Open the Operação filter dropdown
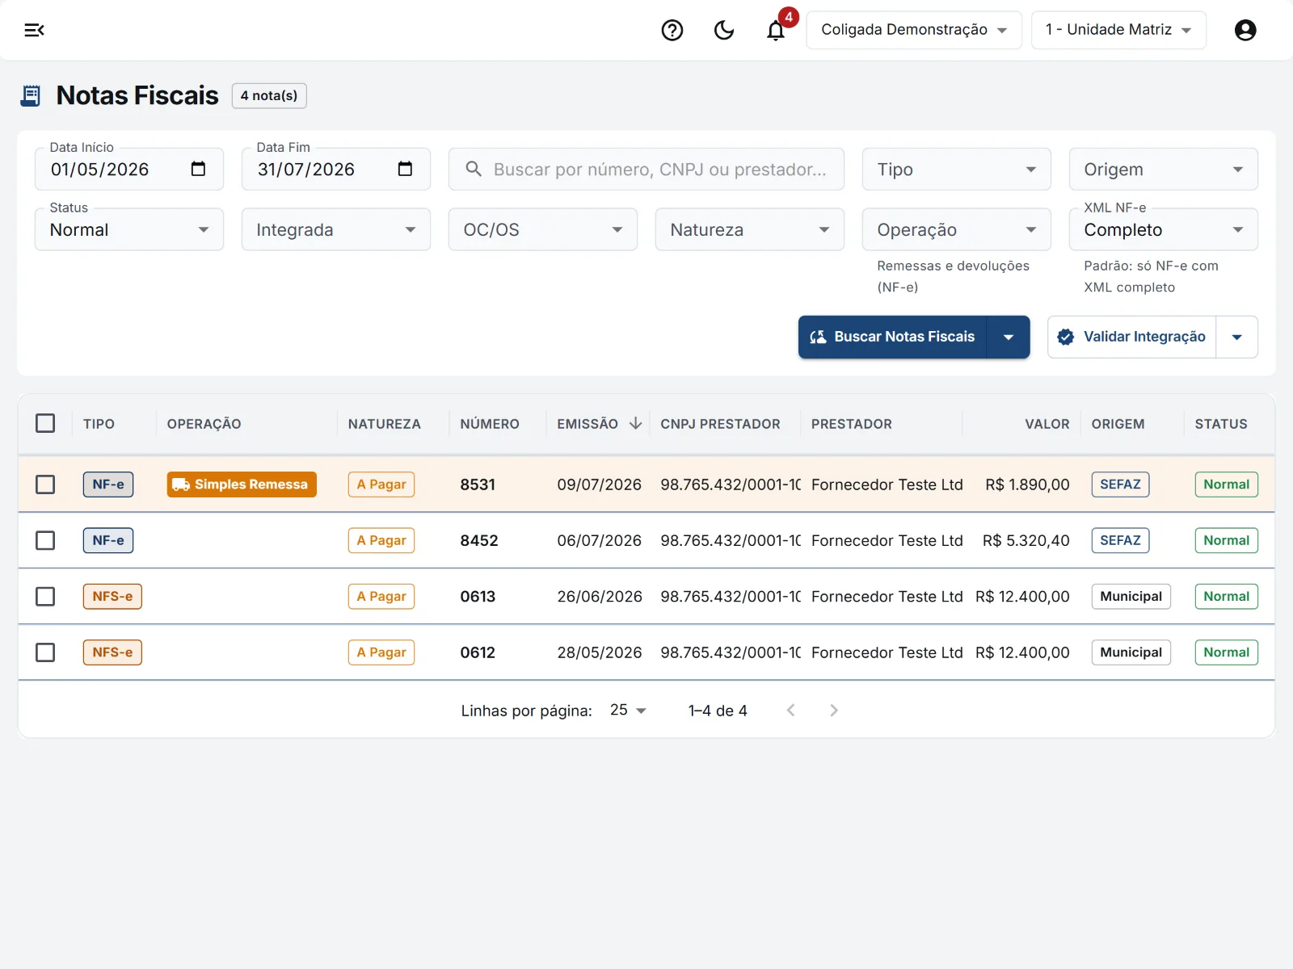 pos(957,229)
